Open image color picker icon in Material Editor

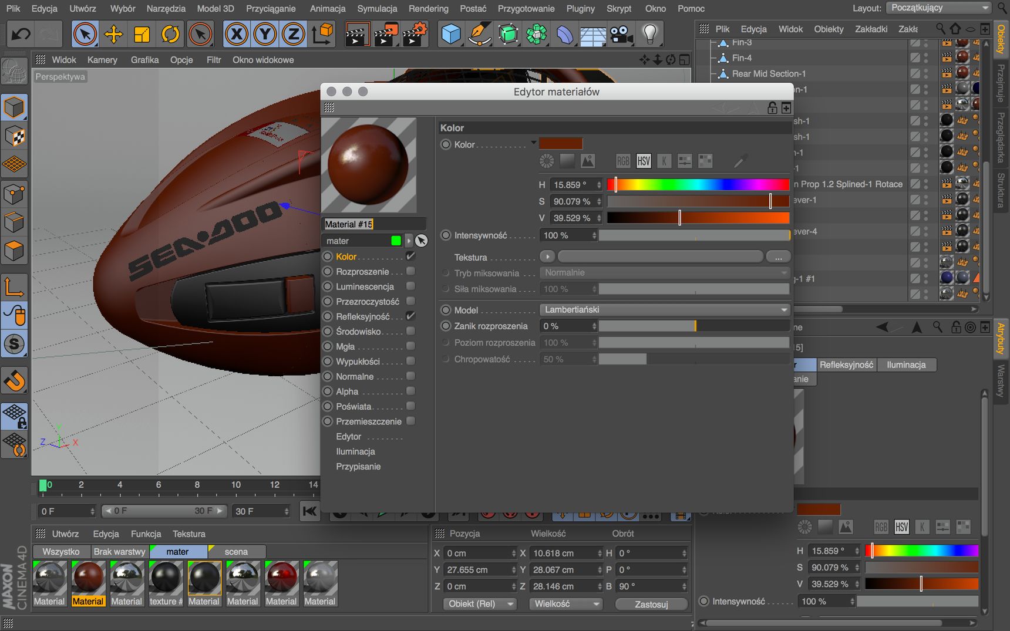point(588,161)
